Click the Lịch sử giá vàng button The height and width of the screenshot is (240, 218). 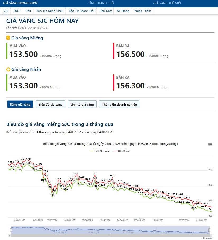pyautogui.click(x=82, y=104)
